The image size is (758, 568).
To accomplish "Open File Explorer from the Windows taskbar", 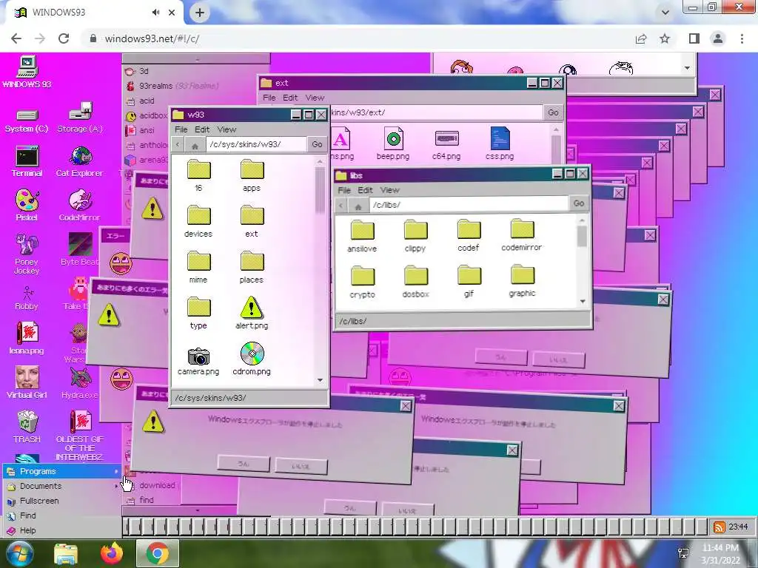I will [x=66, y=554].
